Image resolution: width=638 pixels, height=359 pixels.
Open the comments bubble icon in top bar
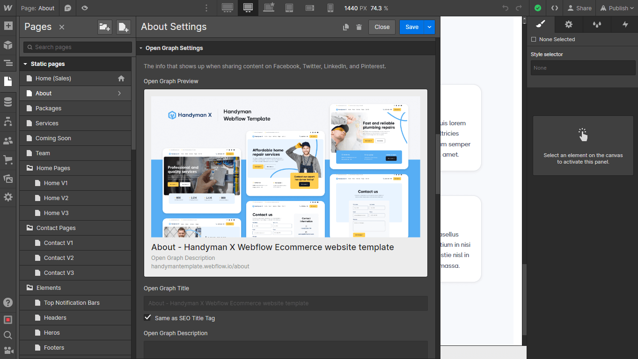[x=68, y=8]
